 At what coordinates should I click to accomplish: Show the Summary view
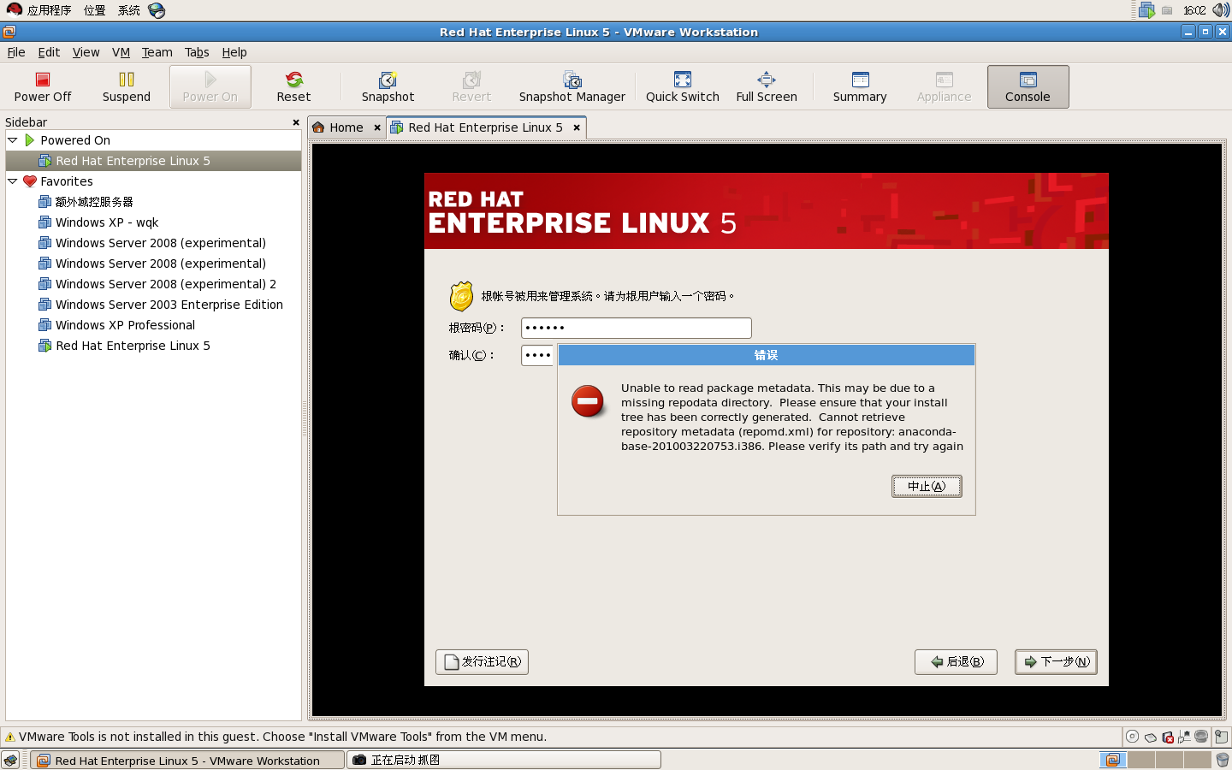pyautogui.click(x=860, y=86)
